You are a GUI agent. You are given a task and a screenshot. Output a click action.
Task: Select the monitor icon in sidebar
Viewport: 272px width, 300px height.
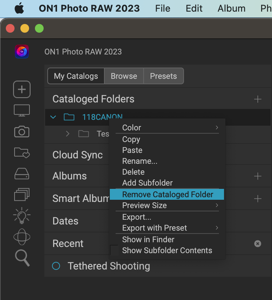click(x=22, y=110)
